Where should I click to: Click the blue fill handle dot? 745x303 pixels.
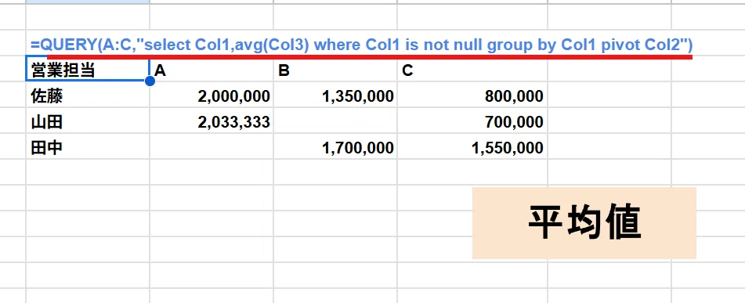[150, 81]
